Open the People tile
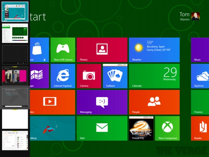Image resolution: width=209 pixels, height=157 pixels. pyautogui.click(x=154, y=102)
